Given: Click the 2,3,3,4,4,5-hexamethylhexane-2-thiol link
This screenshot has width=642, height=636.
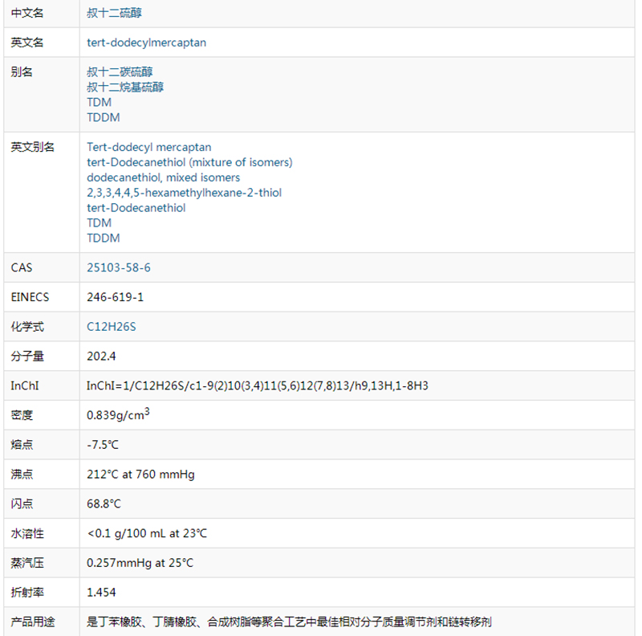Looking at the screenshot, I should pos(183,193).
